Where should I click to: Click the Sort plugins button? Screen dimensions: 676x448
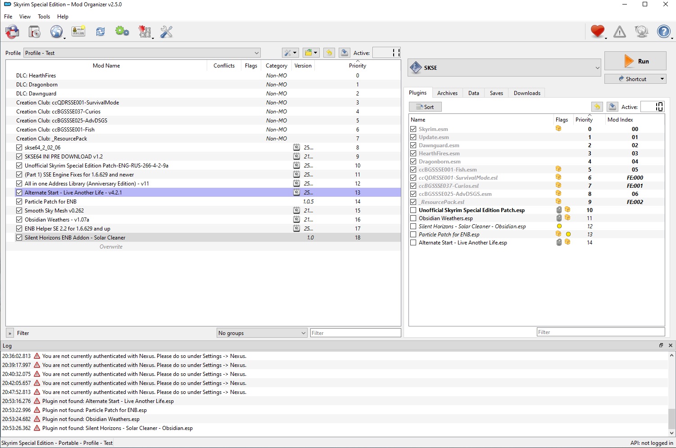425,107
